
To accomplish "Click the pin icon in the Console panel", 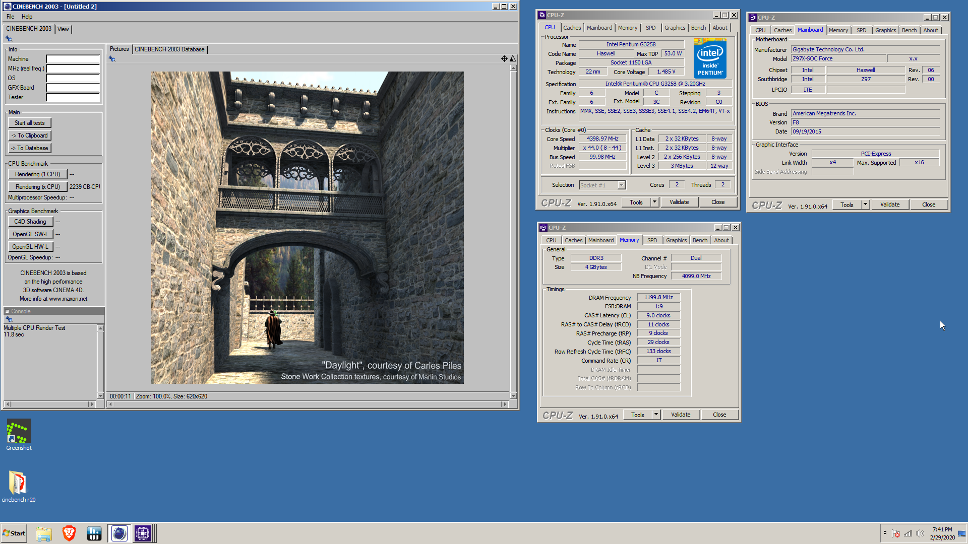I will pos(9,319).
